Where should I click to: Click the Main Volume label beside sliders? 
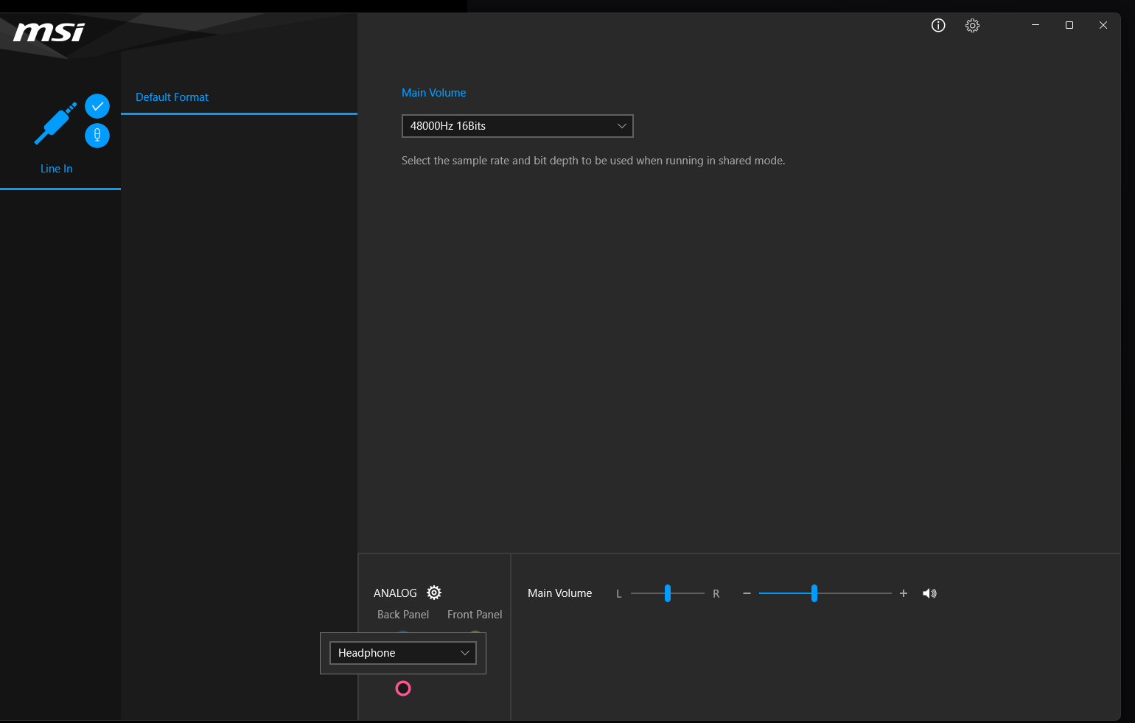(x=560, y=593)
